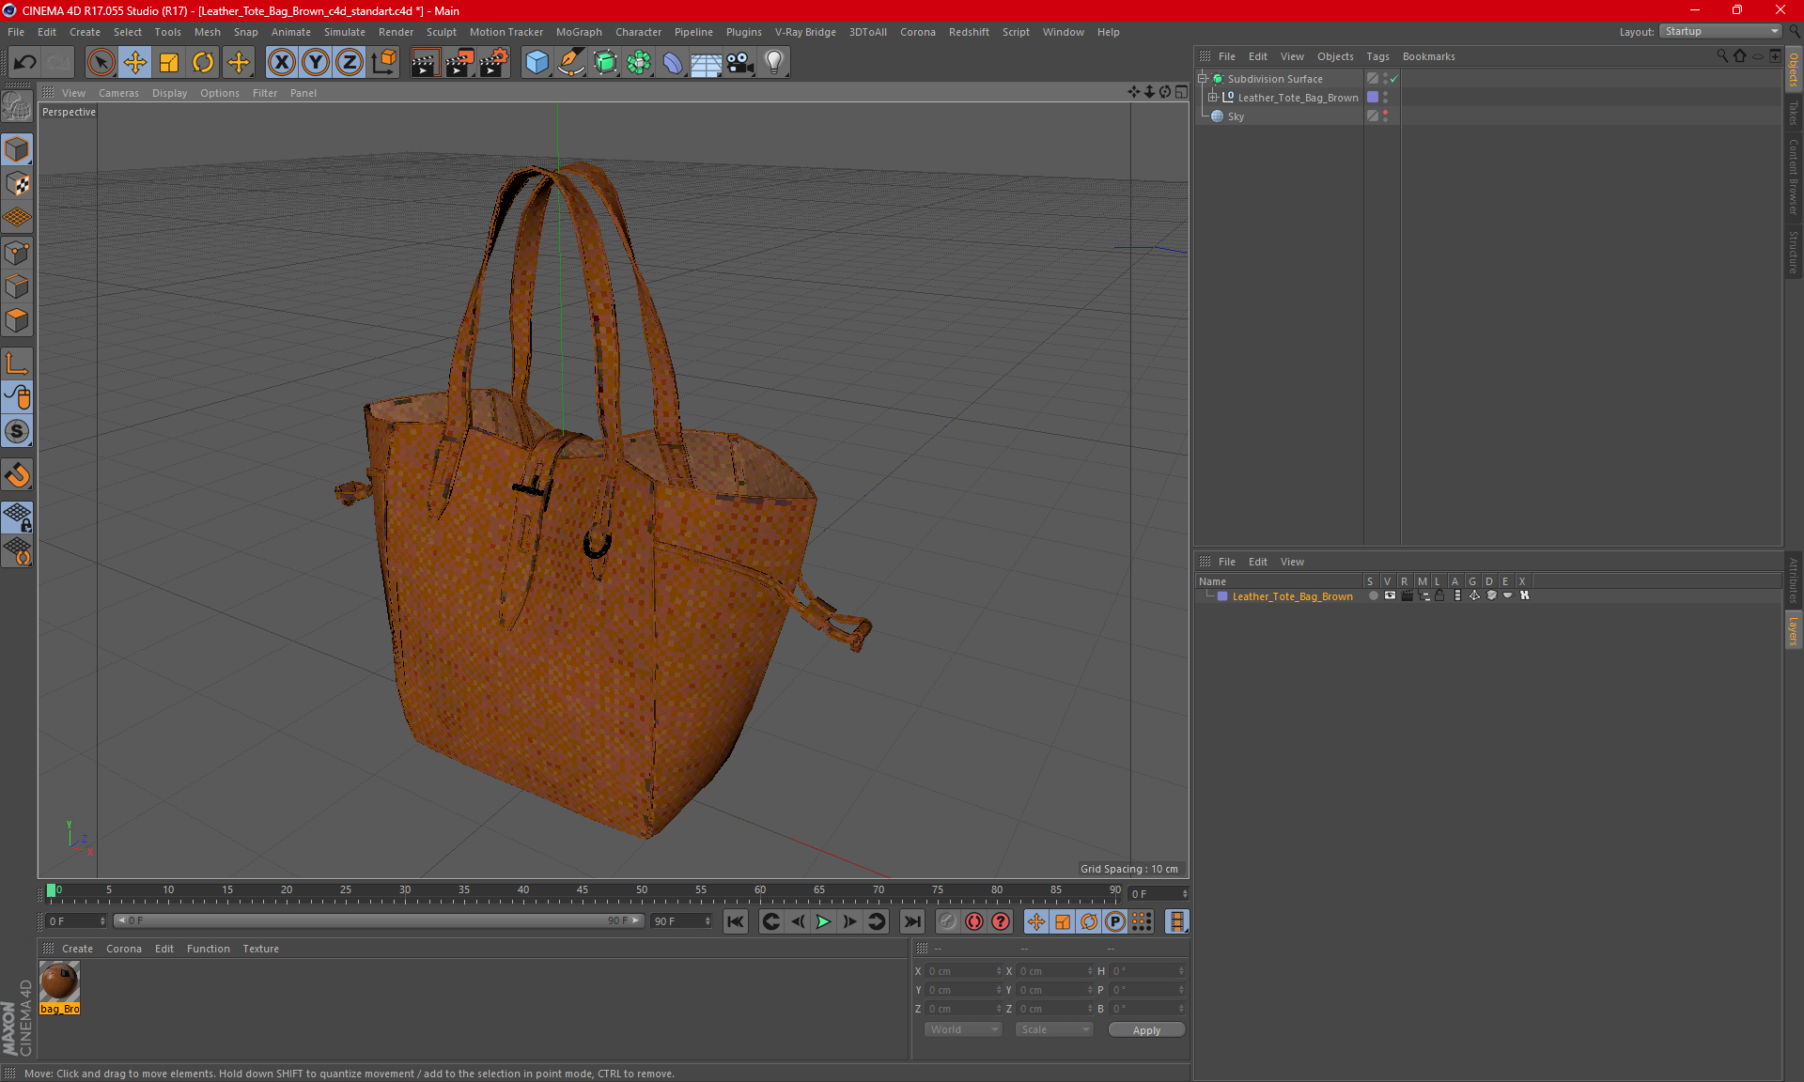This screenshot has width=1804, height=1082.
Task: Open the Layers side tab
Action: [x=1794, y=630]
